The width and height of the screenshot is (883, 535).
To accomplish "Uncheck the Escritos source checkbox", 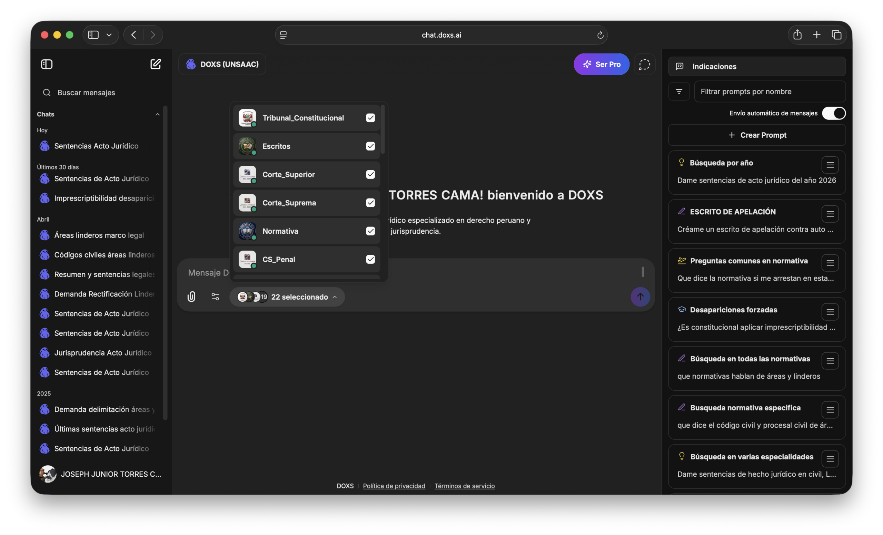I will [370, 146].
